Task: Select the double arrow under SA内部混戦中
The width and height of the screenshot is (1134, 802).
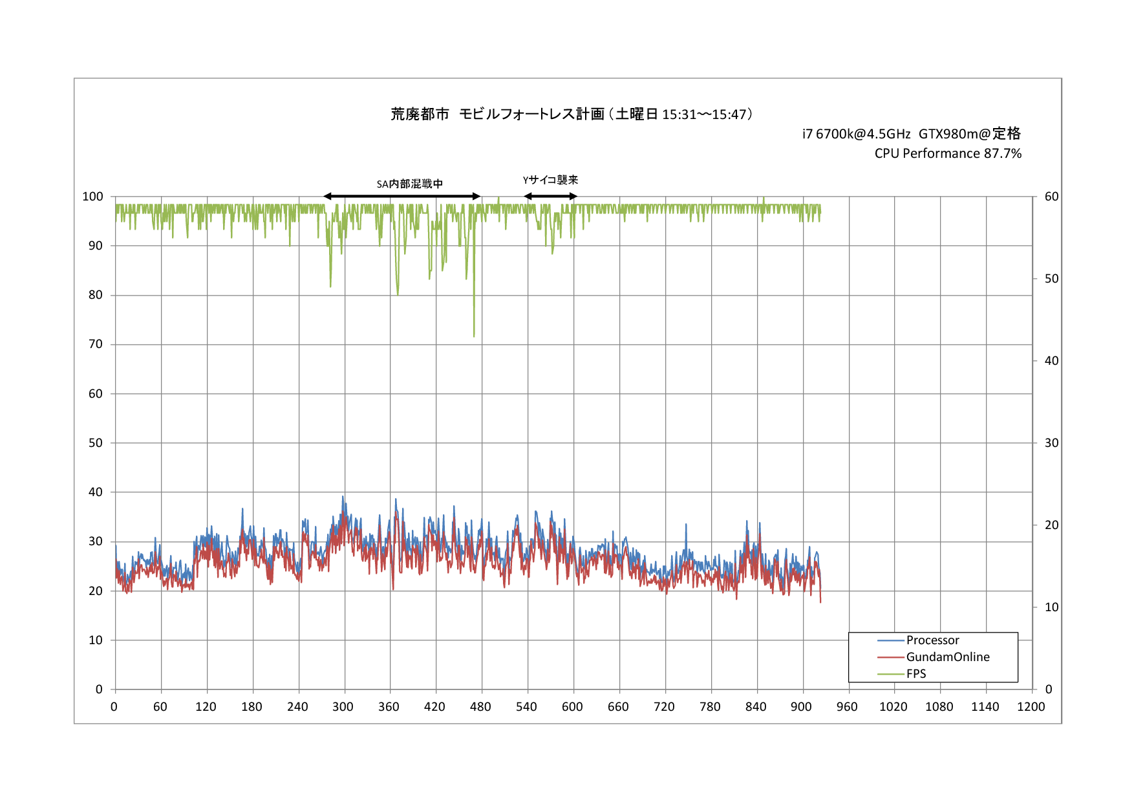Action: (402, 196)
